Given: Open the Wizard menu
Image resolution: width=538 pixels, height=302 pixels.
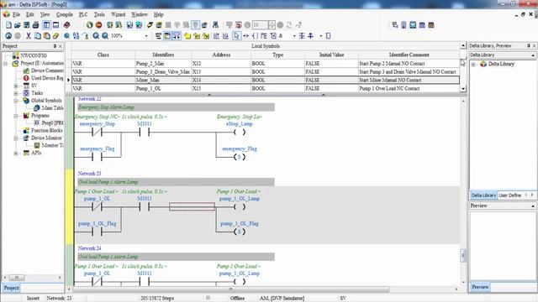Looking at the screenshot, I should click(118, 14).
